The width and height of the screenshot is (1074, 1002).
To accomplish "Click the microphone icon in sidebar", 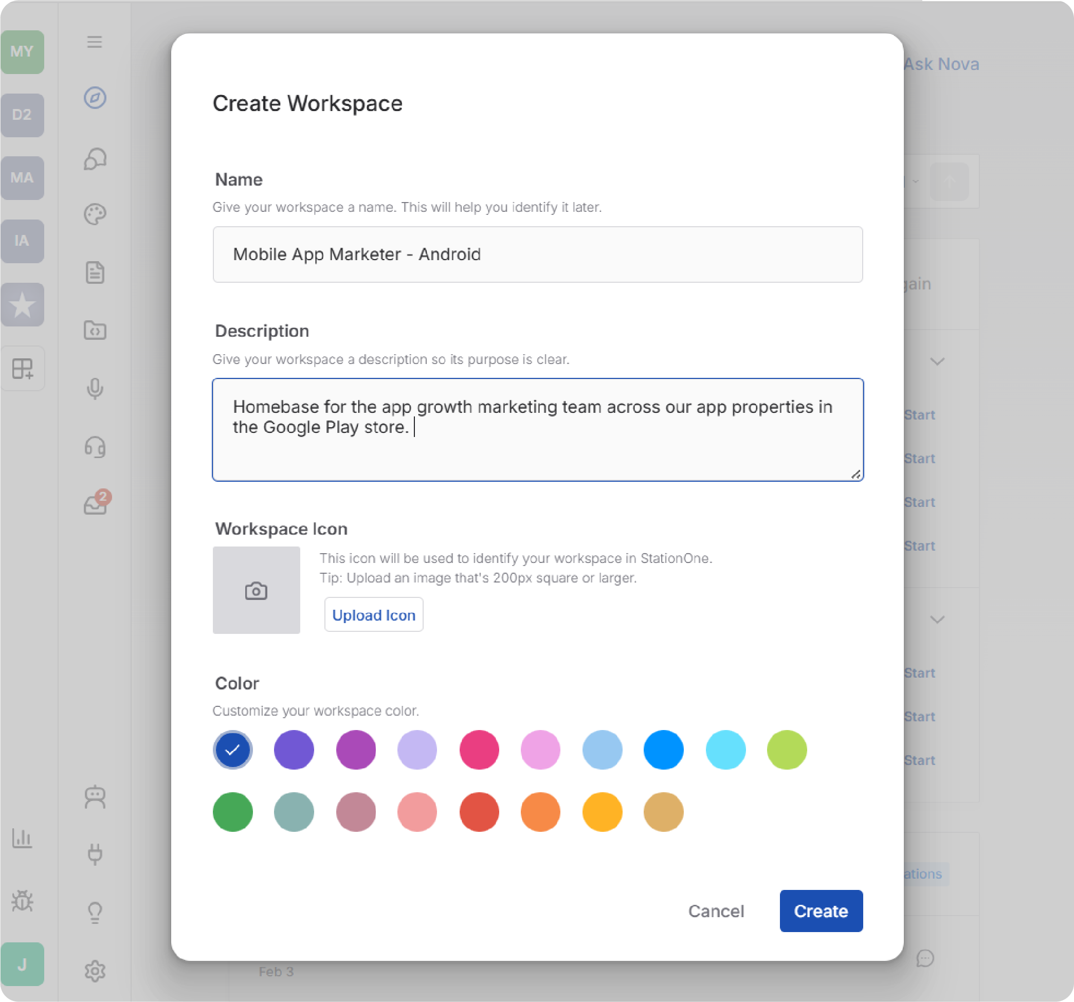I will (x=95, y=388).
